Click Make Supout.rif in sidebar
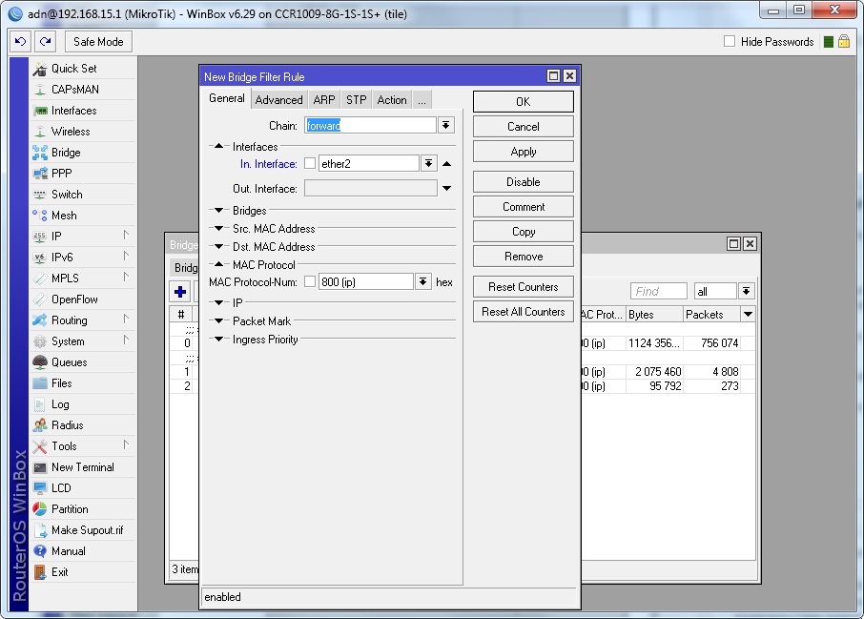Viewport: 864px width, 619px height. coord(87,530)
